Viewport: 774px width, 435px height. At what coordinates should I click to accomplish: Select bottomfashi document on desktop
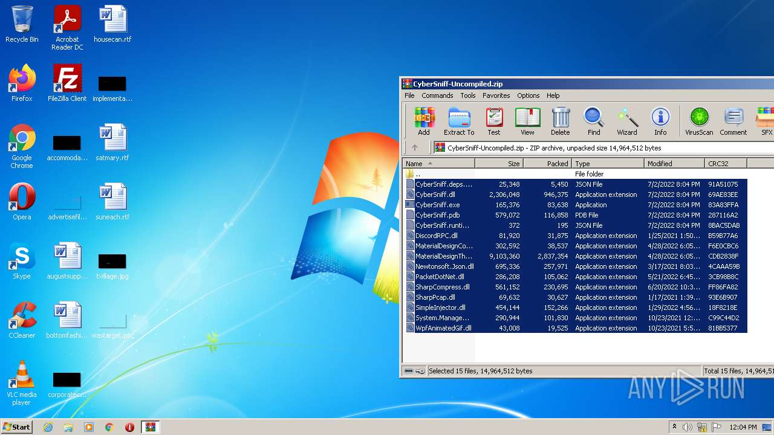tap(67, 320)
